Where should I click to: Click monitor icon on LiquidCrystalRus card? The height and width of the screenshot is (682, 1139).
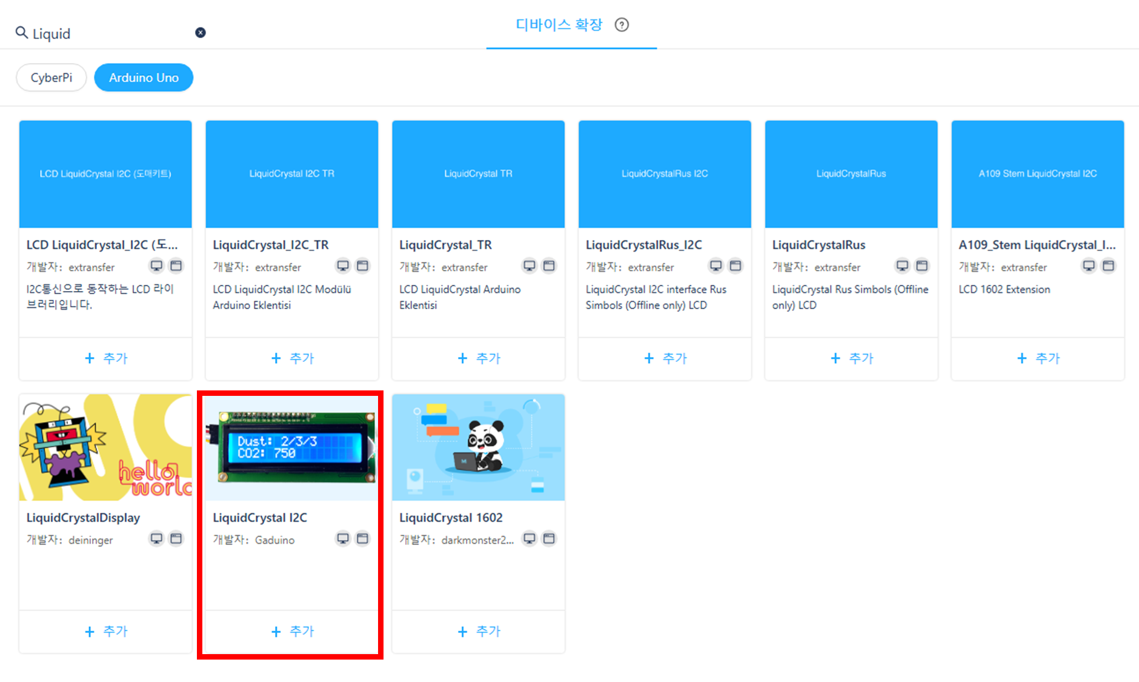[x=902, y=266]
